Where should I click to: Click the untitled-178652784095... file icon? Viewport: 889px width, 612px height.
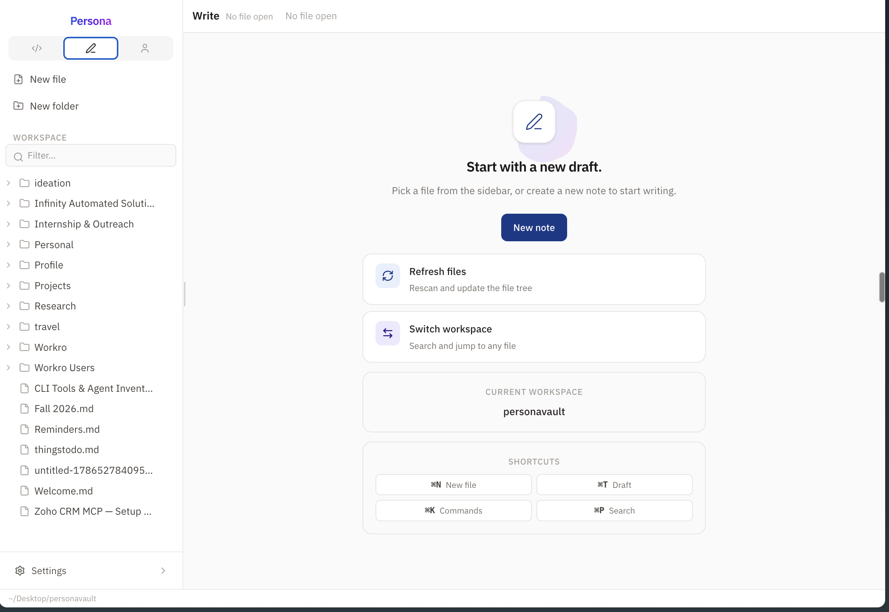click(25, 471)
